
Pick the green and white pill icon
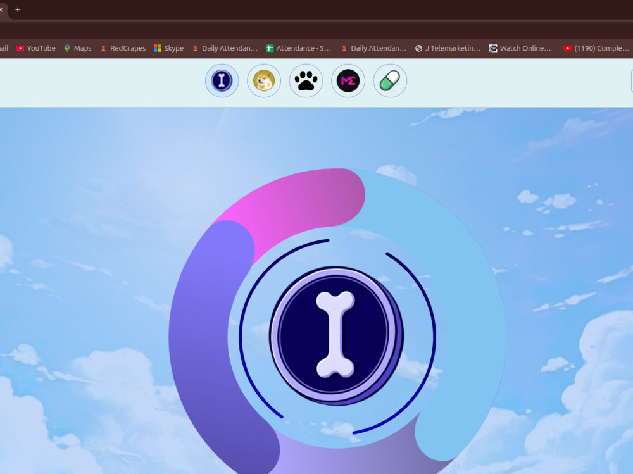coord(390,81)
